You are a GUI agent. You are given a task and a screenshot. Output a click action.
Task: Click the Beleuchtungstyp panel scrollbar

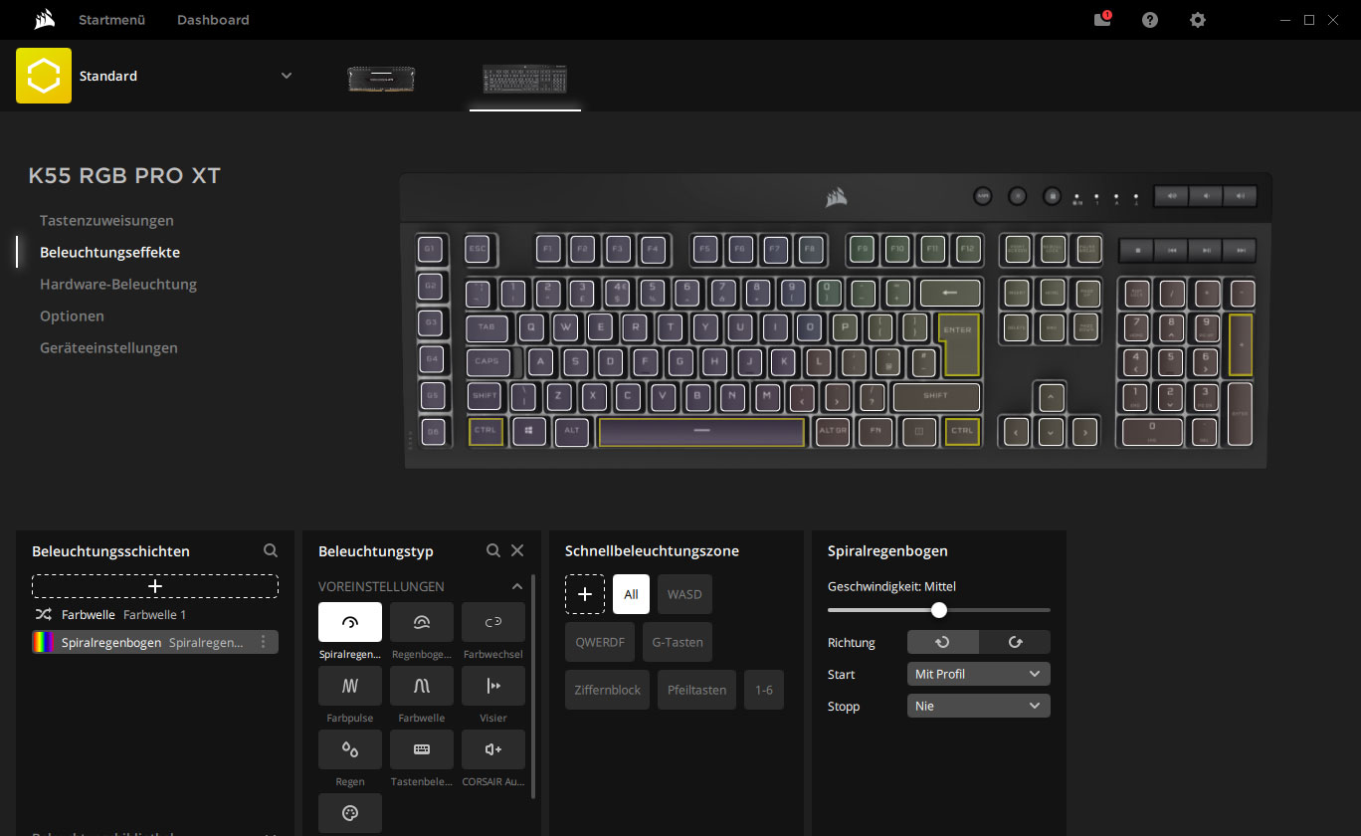click(x=534, y=687)
